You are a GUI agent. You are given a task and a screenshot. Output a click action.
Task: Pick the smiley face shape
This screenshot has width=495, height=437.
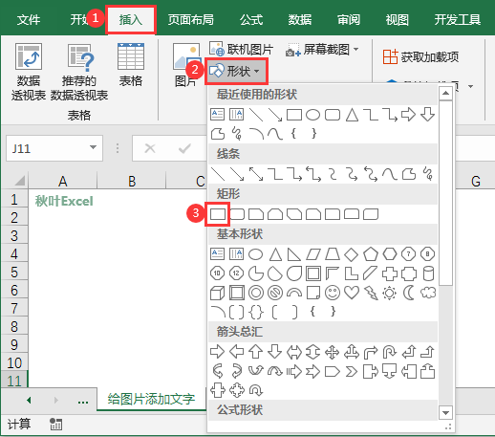coord(333,293)
